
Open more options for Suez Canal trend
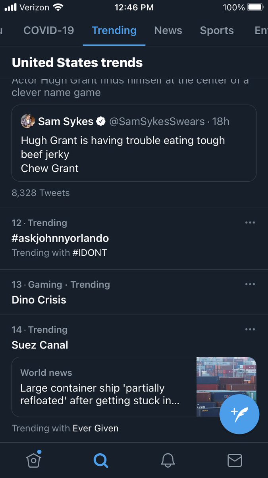click(250, 329)
